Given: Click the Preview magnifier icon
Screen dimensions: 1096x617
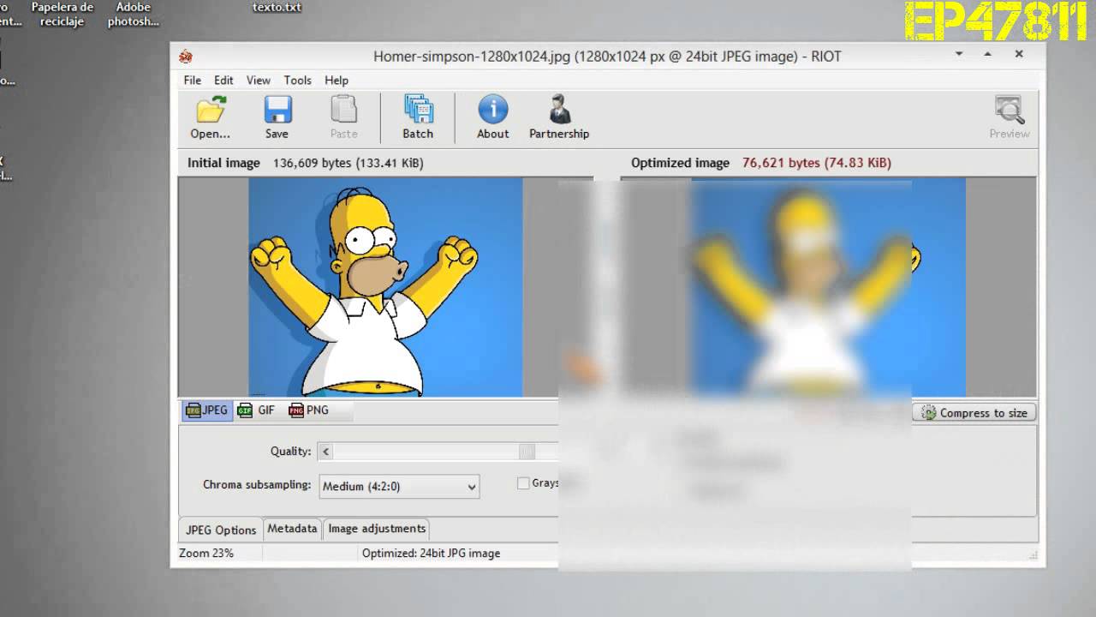Looking at the screenshot, I should click(x=1010, y=117).
